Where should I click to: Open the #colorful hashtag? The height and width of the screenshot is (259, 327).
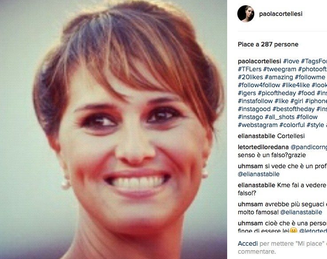[x=292, y=125]
